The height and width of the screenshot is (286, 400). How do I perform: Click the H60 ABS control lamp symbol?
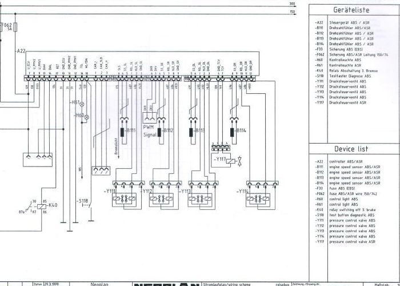point(87,117)
